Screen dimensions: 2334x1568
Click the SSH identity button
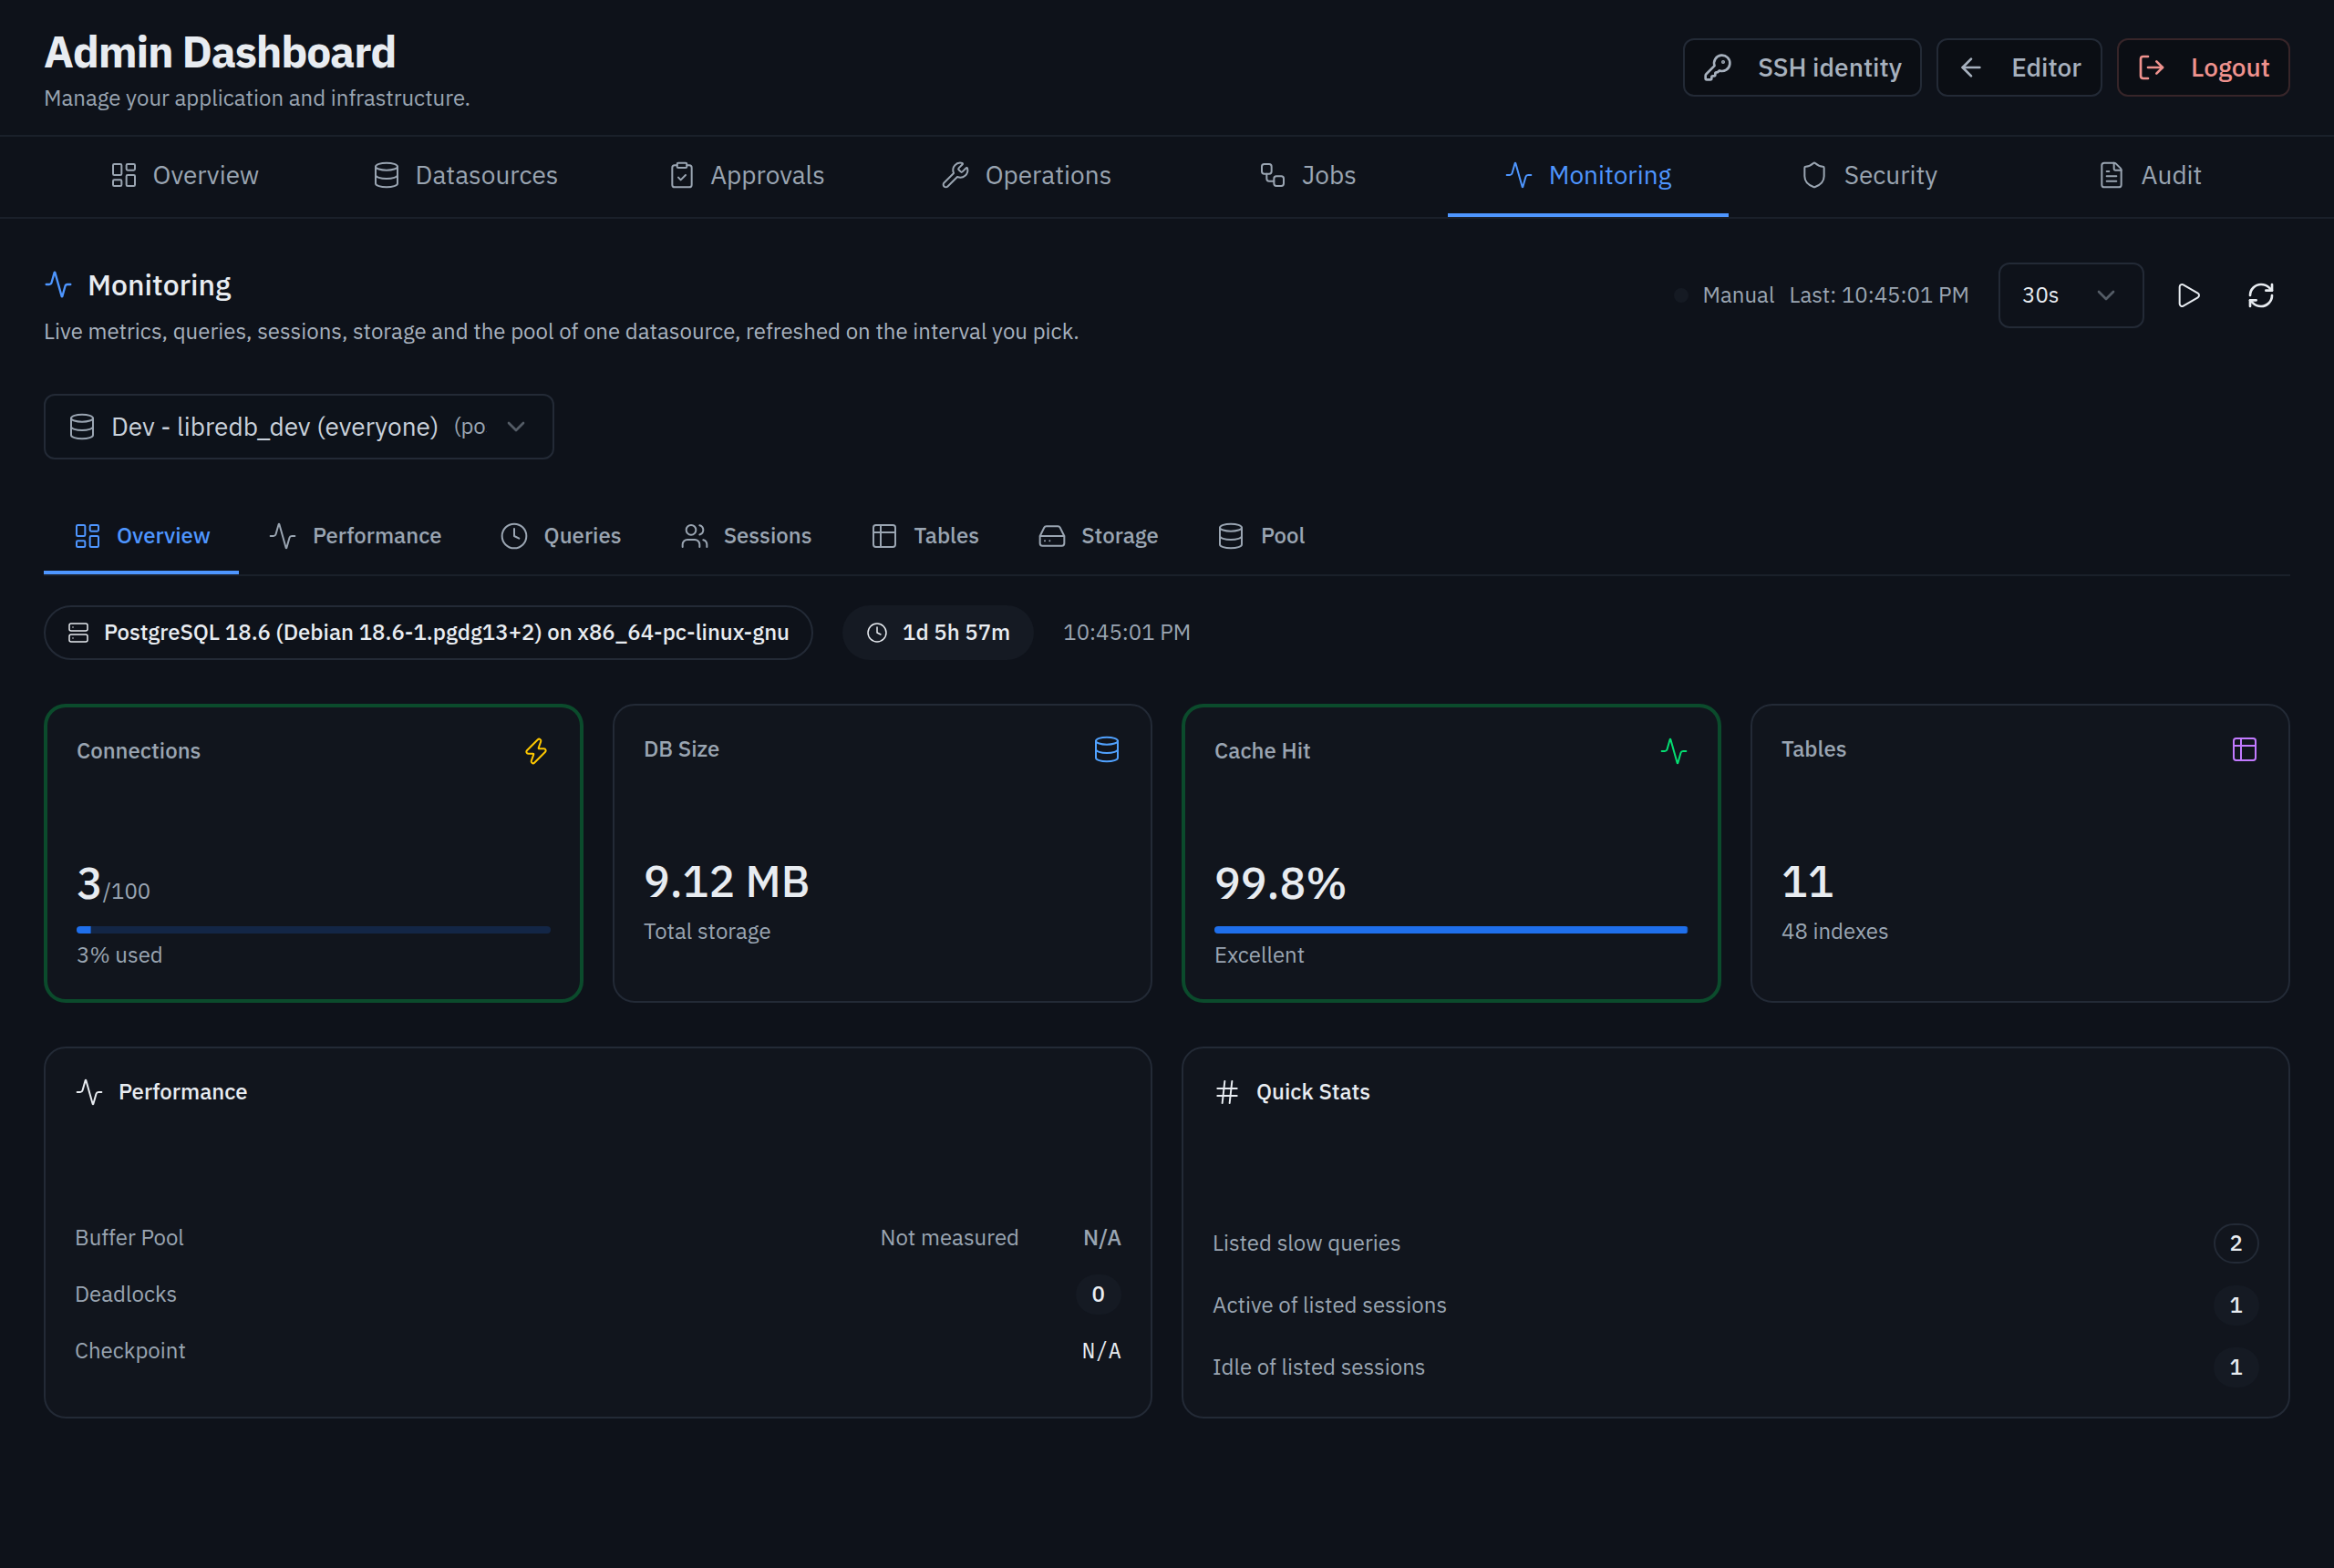1802,67
